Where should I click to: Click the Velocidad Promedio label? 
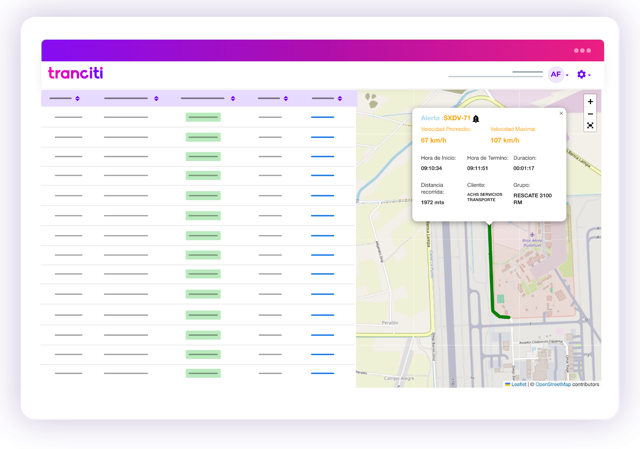tap(446, 129)
